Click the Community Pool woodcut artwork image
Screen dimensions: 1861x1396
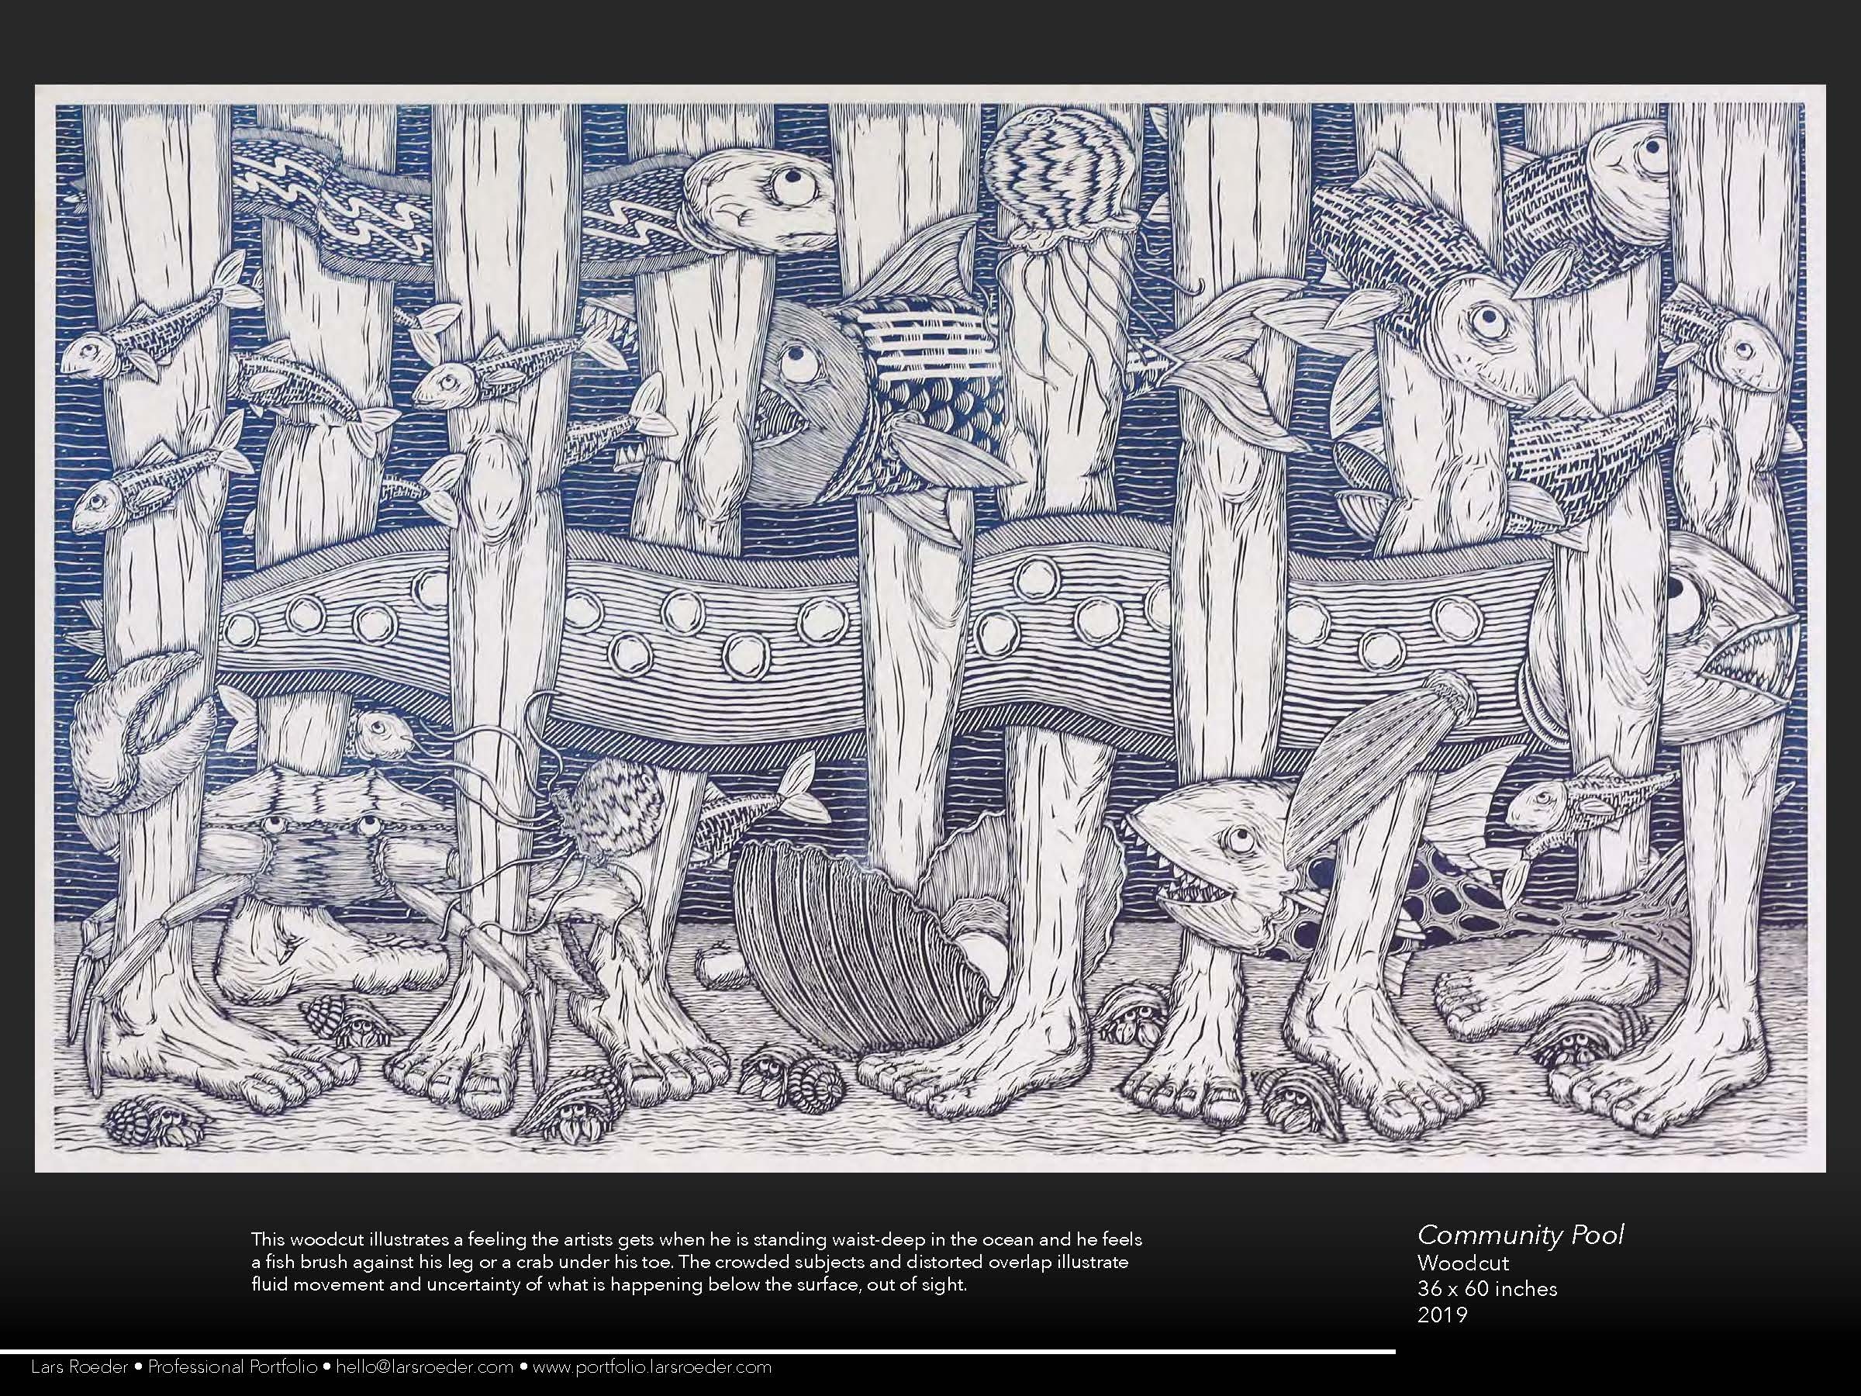[x=930, y=628]
